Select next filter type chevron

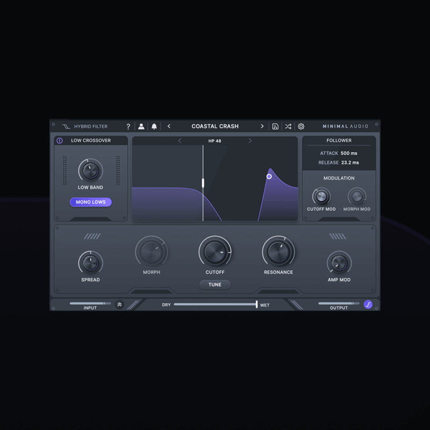(250, 141)
